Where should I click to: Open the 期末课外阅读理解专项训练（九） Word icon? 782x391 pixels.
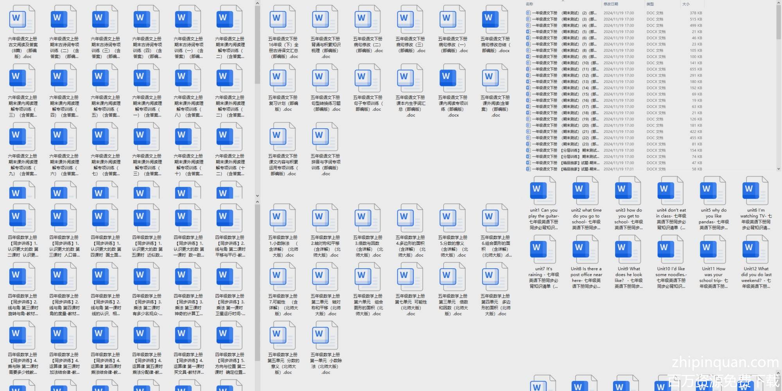point(22,137)
